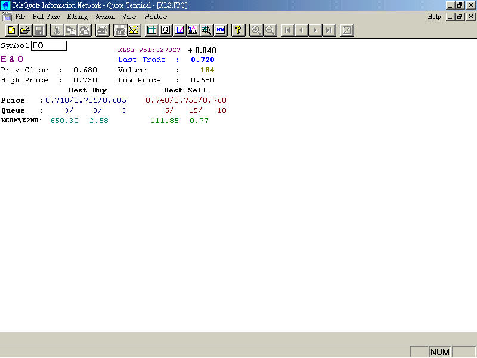Click the New document toolbar icon
The width and height of the screenshot is (477, 358).
[x=11, y=30]
